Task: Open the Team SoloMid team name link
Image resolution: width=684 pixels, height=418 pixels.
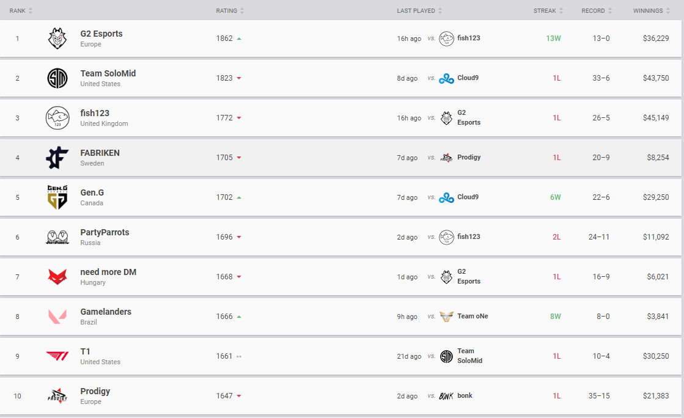Action: click(108, 73)
